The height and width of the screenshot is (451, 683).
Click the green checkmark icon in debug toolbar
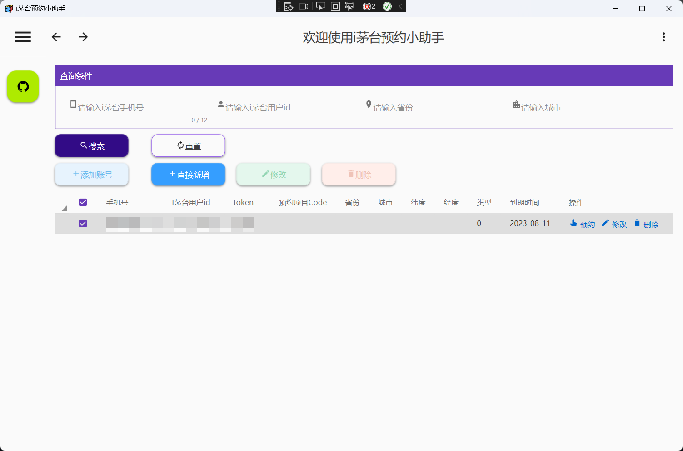tap(387, 6)
